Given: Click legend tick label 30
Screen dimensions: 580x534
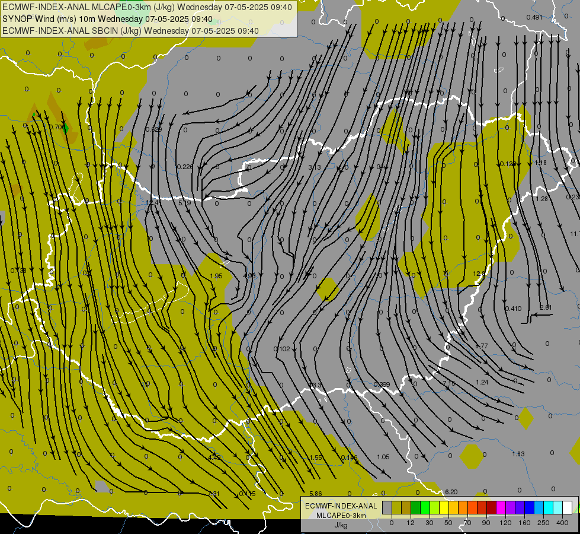Looking at the screenshot, I should (429, 523).
